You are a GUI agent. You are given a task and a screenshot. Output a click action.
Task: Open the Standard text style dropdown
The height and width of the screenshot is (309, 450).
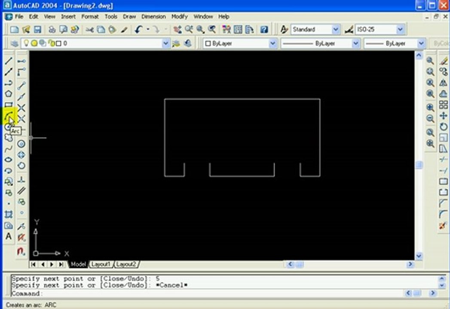(336, 29)
